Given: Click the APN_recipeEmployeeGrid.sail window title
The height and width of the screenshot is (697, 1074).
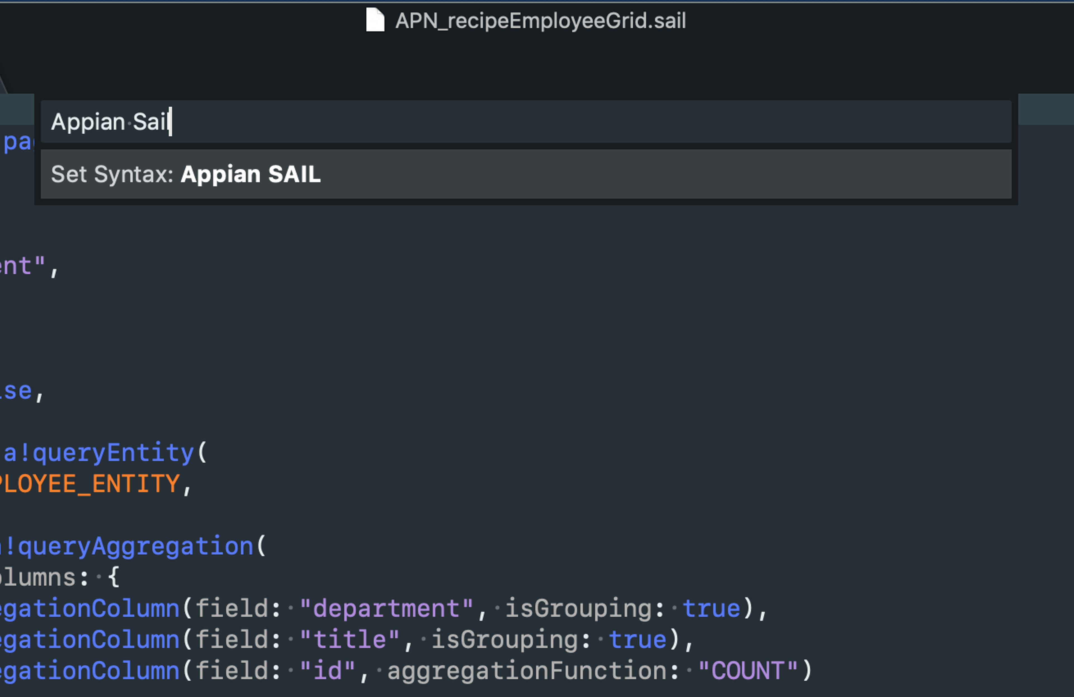Looking at the screenshot, I should (x=541, y=21).
